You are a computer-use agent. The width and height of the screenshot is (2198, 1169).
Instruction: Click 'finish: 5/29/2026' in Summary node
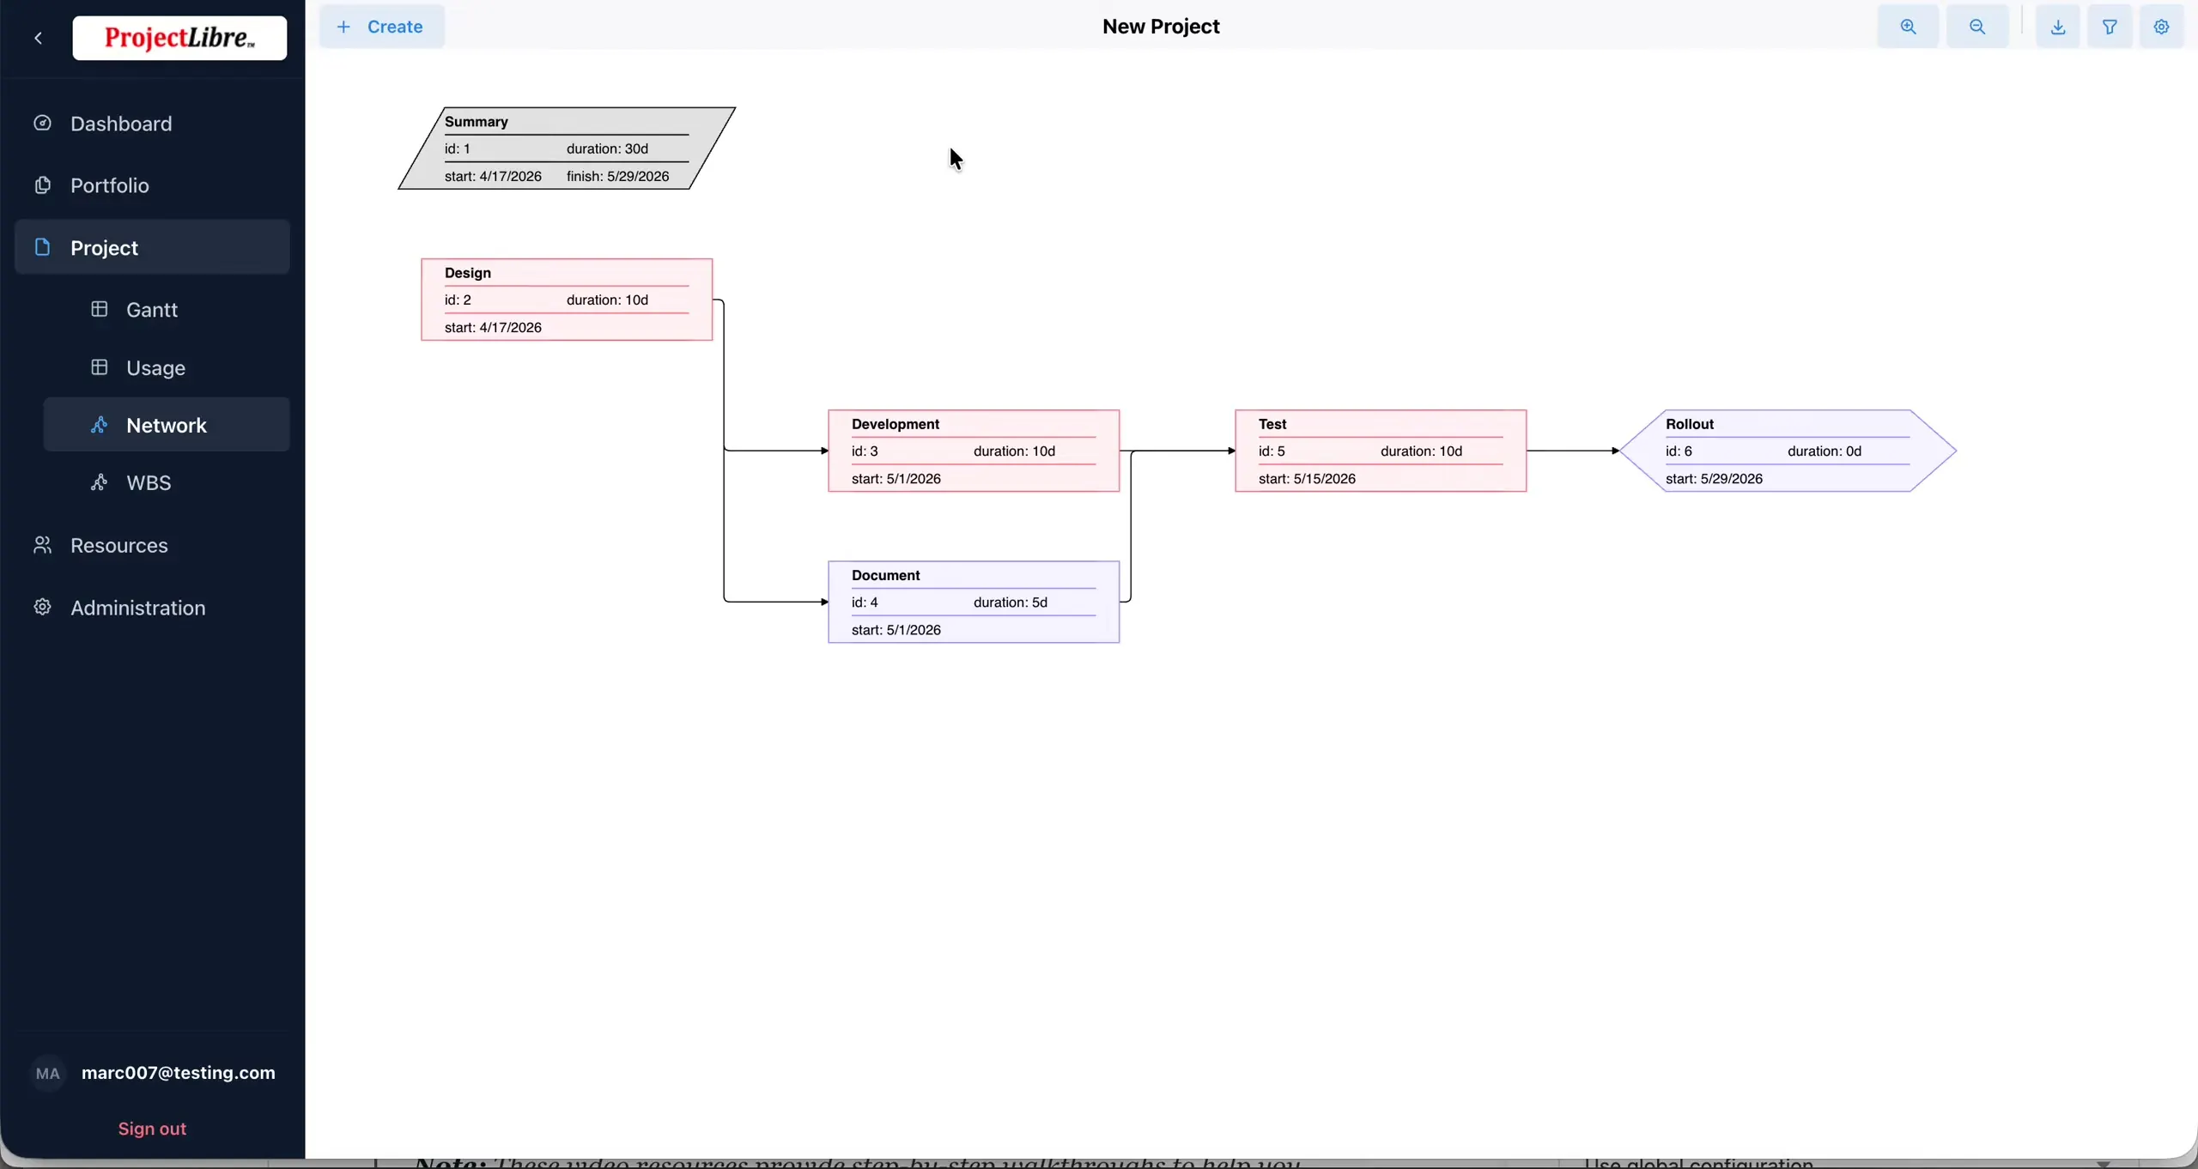(x=618, y=176)
